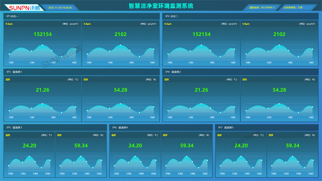
Task: Select the 国际标准 ISO14644-1 header tab
Action: [x=262, y=7]
